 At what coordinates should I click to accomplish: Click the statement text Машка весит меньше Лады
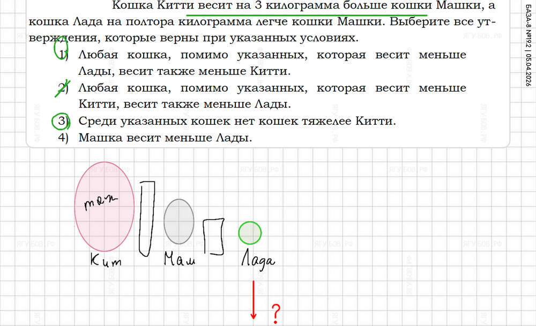165,138
